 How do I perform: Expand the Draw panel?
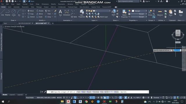click(x=13, y=21)
